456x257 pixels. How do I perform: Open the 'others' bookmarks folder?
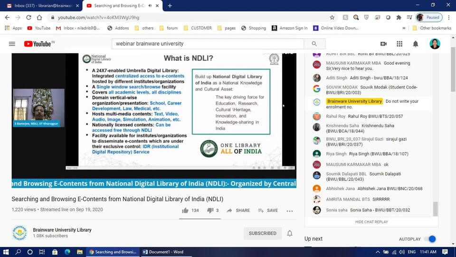(x=144, y=28)
